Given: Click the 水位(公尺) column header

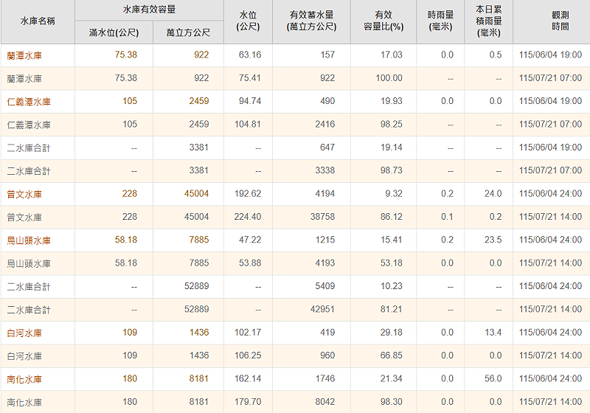Looking at the screenshot, I should (248, 21).
